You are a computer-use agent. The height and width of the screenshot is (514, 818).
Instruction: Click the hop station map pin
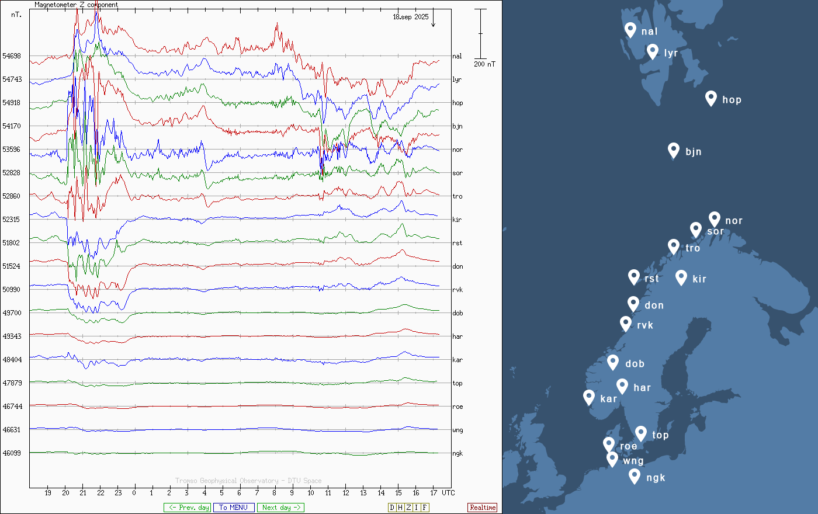(710, 98)
